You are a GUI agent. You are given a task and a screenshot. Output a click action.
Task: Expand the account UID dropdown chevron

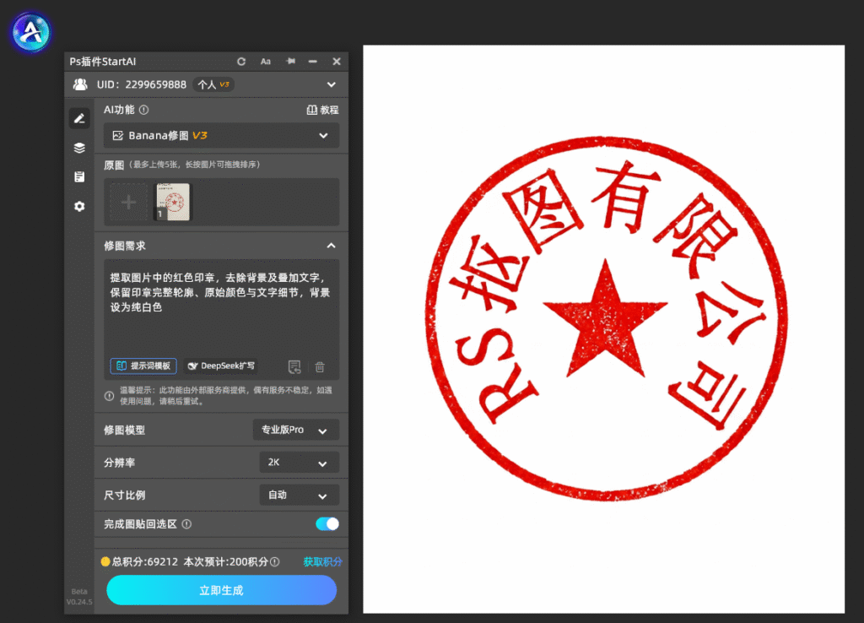point(331,85)
